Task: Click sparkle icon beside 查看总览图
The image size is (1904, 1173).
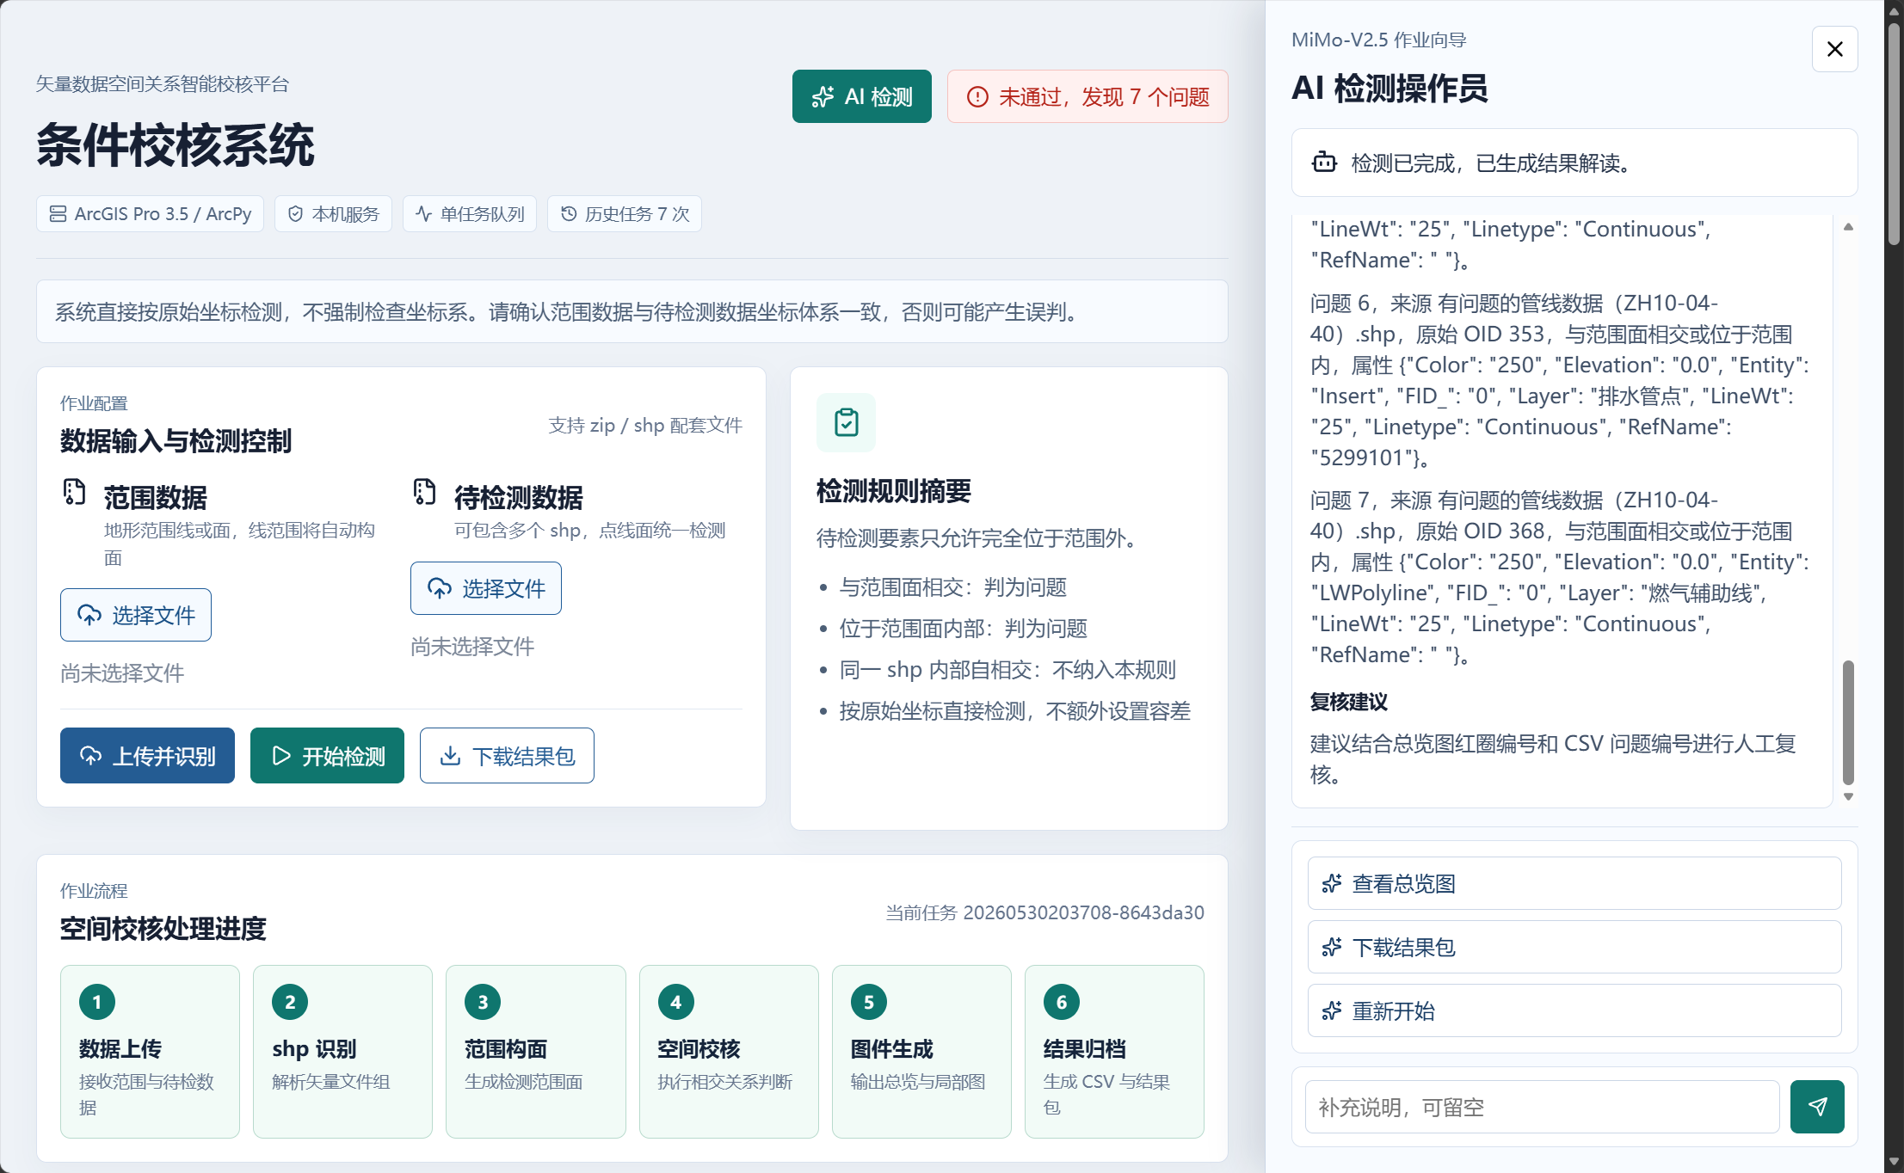Action: [1332, 883]
